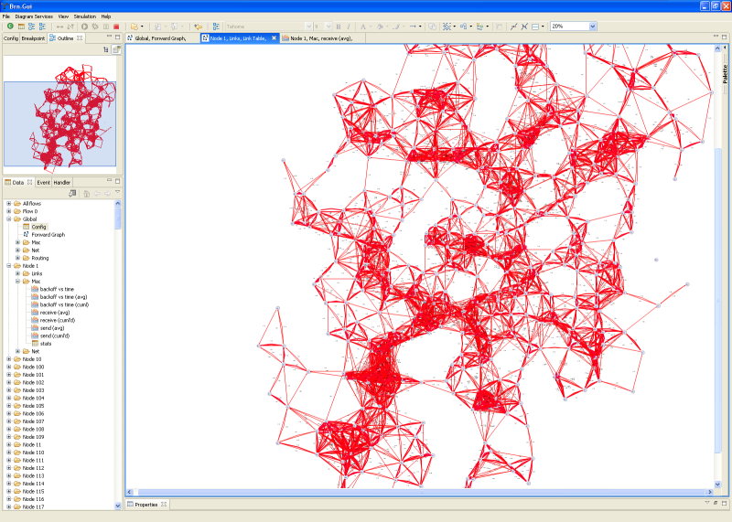
Task: Open the Palette side panel
Action: click(x=725, y=73)
